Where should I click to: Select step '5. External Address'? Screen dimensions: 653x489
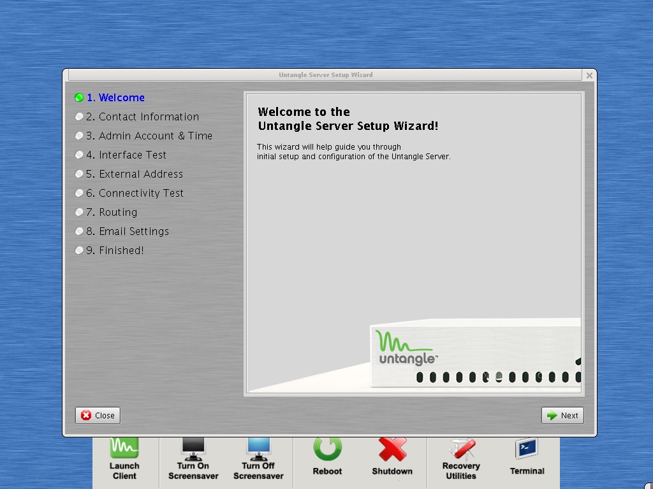pos(129,174)
